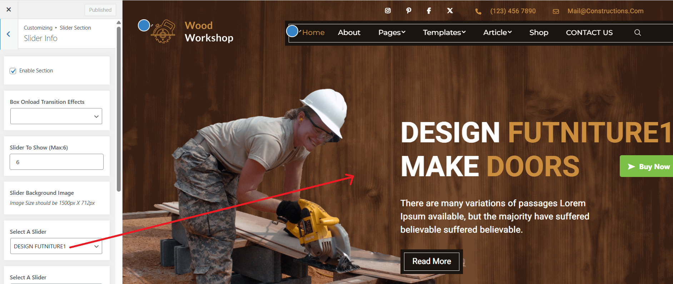Open the X (Twitter) social icon
Viewport: 673px width, 284px height.
pyautogui.click(x=450, y=11)
